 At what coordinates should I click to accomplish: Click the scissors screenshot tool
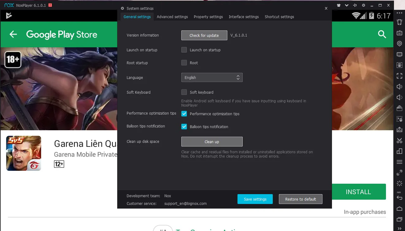coord(399,140)
